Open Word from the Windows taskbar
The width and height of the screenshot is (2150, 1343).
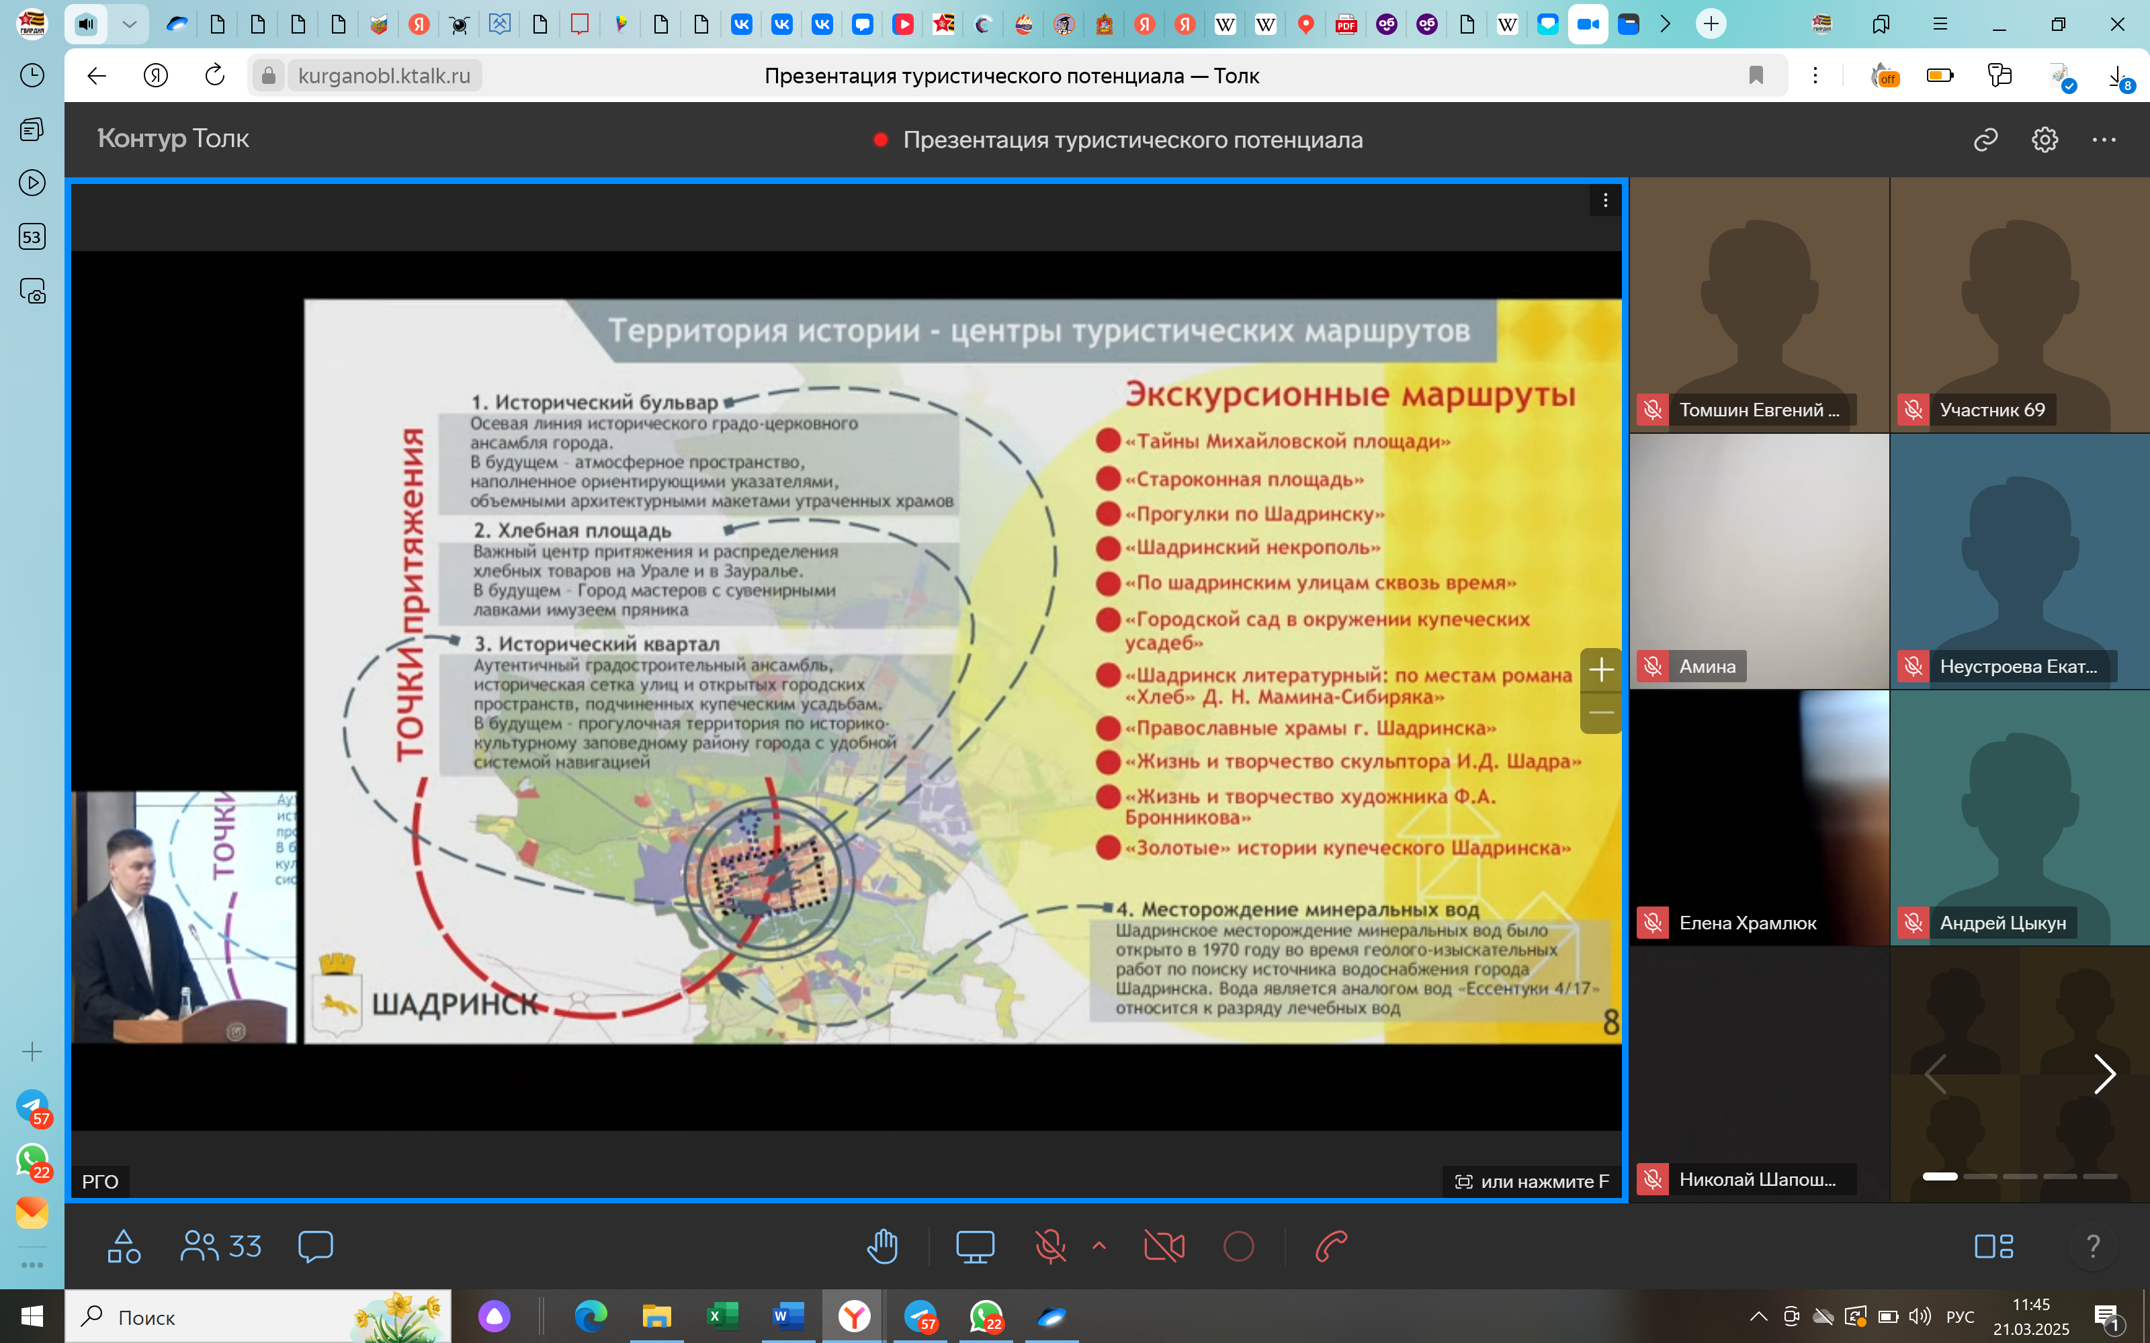787,1316
